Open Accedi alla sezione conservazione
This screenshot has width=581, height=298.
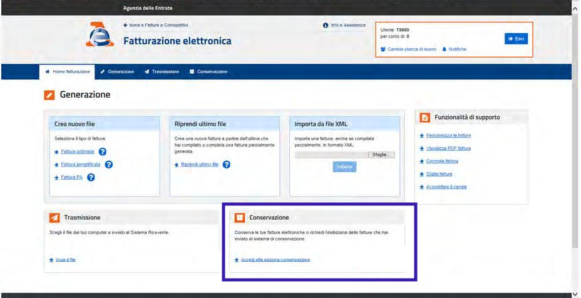(275, 260)
